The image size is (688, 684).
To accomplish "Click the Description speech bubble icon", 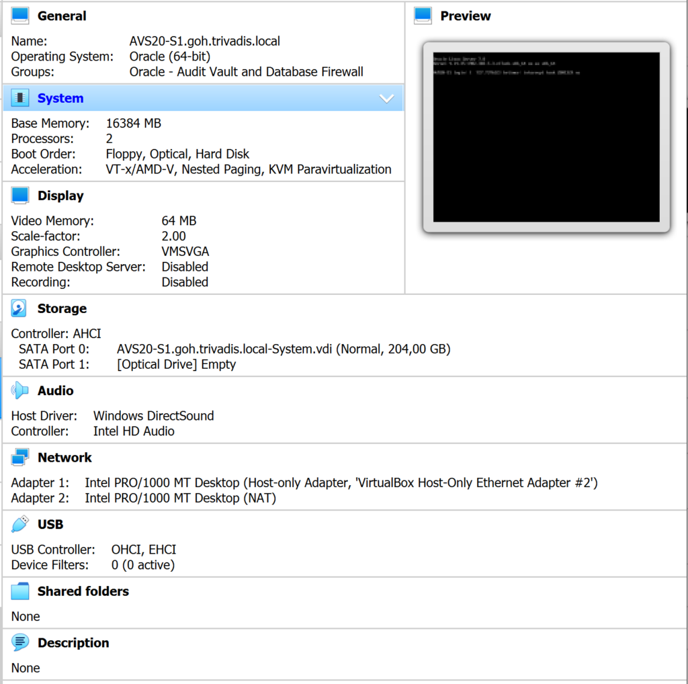I will pos(19,642).
